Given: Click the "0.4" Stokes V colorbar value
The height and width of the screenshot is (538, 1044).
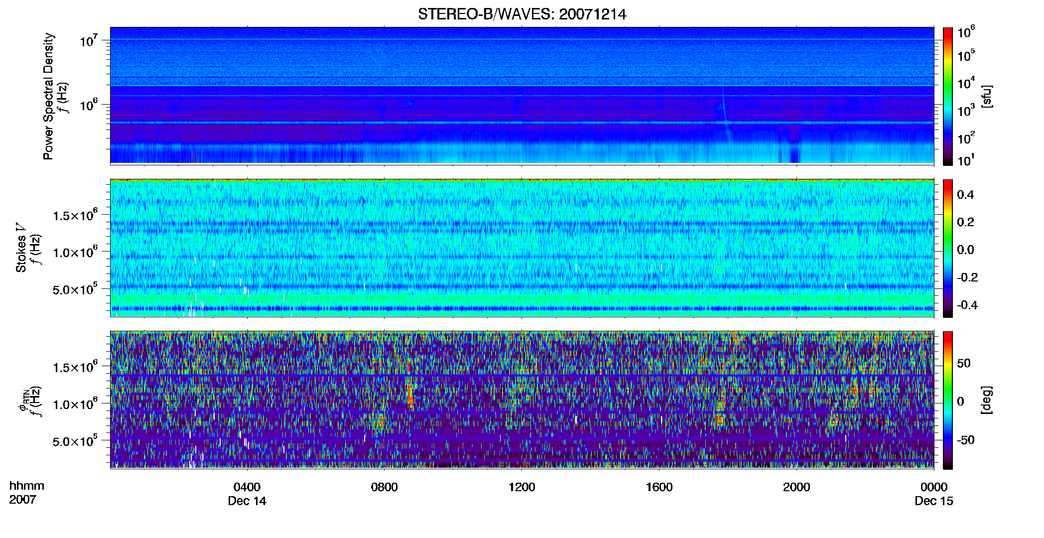Looking at the screenshot, I should 965,195.
